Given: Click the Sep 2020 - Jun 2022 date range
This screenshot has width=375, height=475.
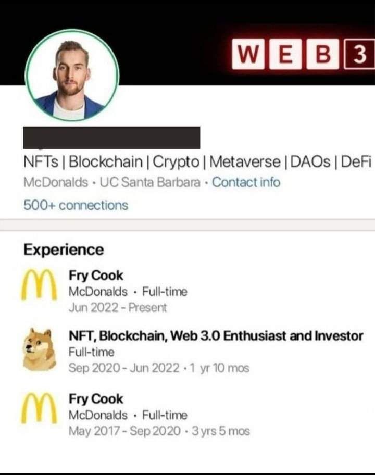Looking at the screenshot, I should (124, 368).
